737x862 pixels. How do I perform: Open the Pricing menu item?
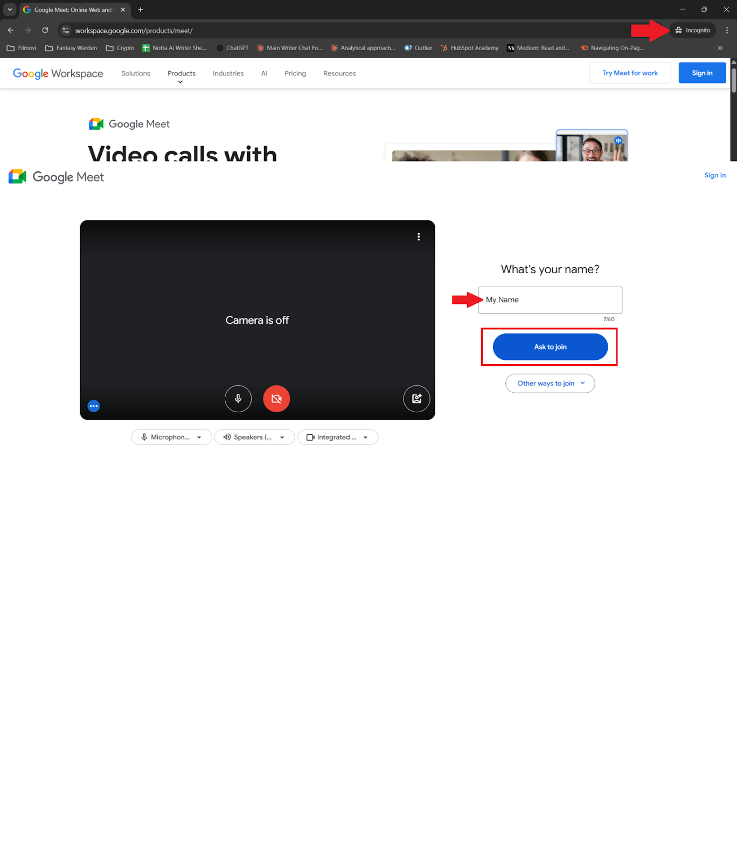tap(295, 74)
